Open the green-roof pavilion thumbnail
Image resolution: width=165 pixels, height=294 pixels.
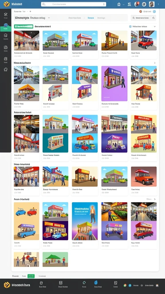point(55,259)
